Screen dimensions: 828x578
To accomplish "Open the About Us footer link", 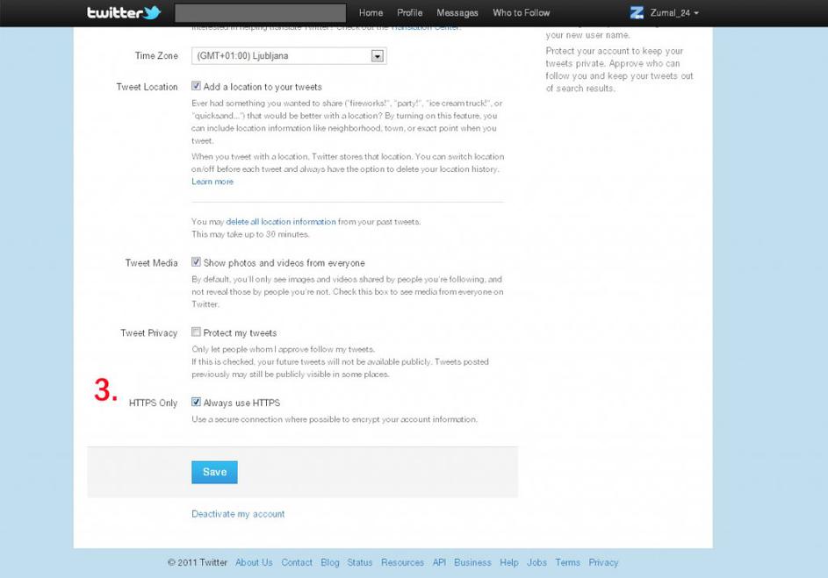I will (254, 563).
